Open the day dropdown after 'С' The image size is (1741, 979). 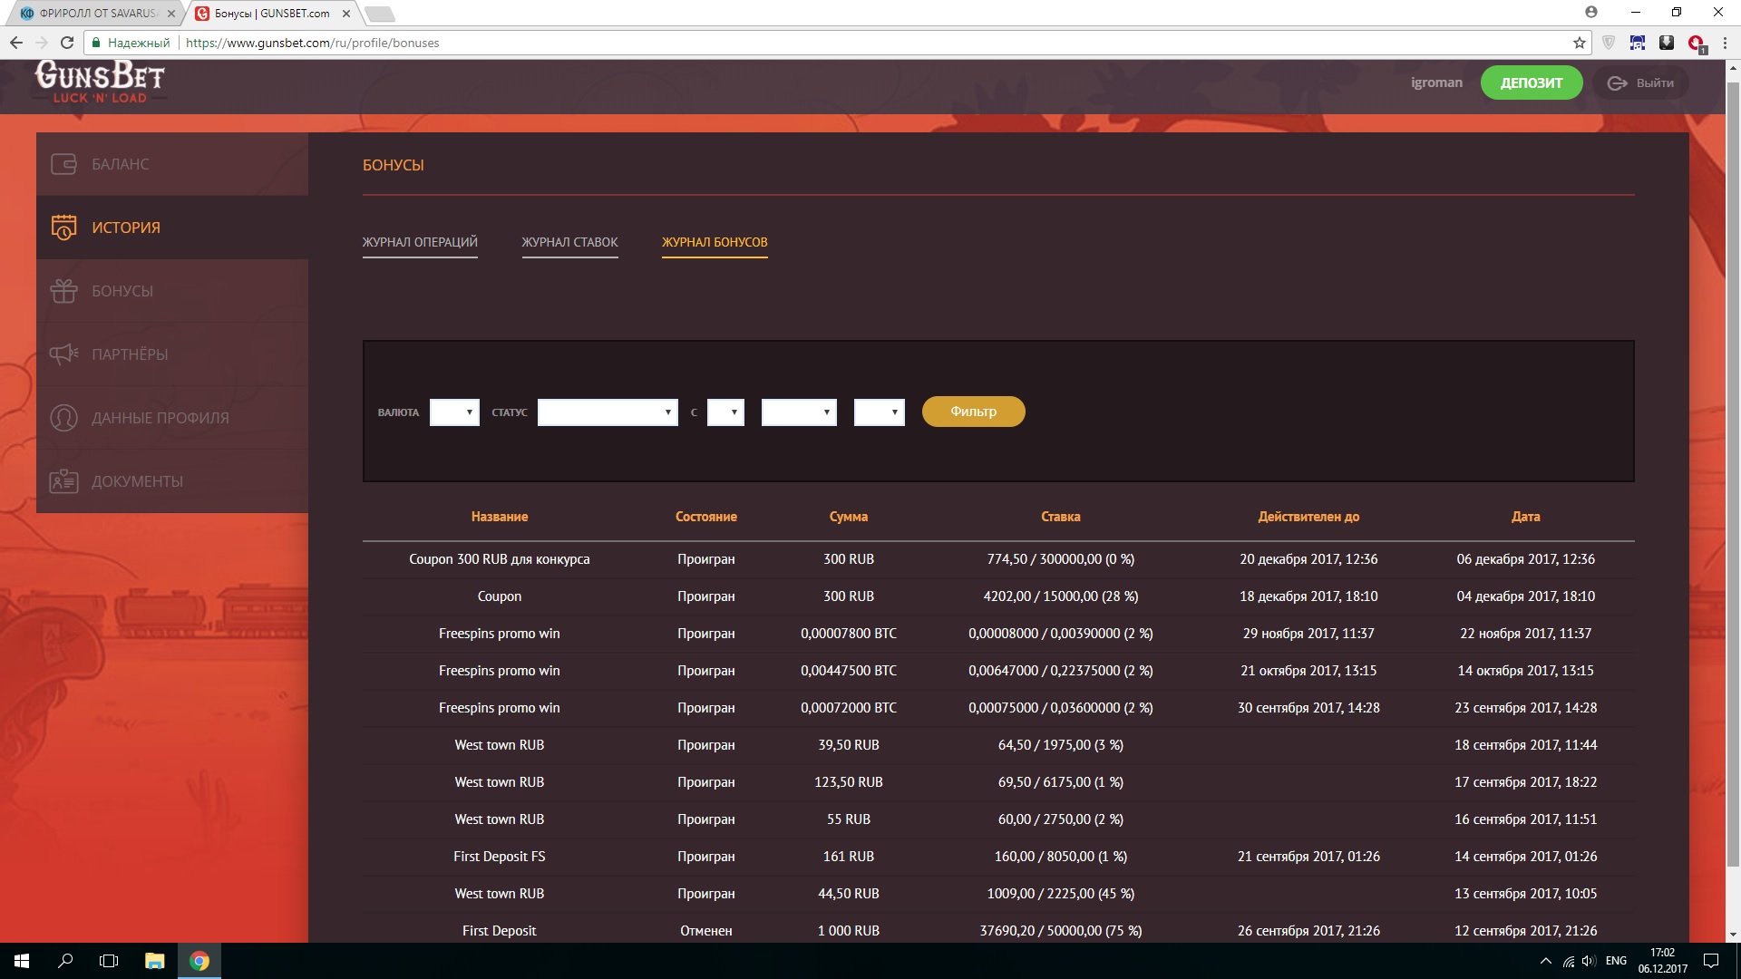click(x=725, y=412)
